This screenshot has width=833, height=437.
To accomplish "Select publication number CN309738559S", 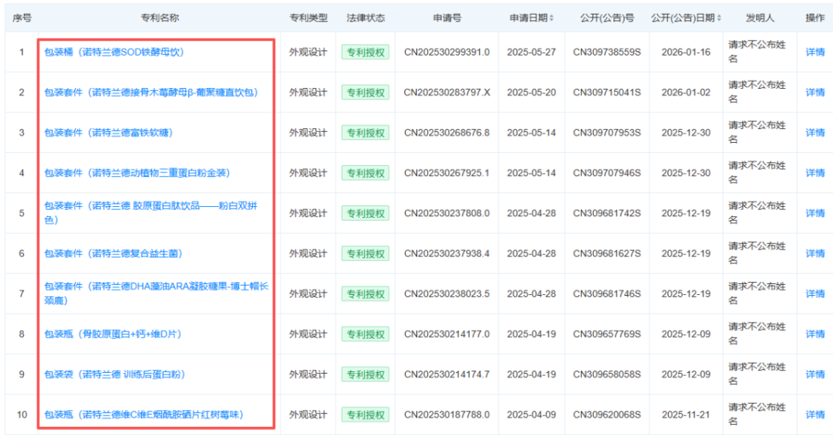I will [607, 52].
